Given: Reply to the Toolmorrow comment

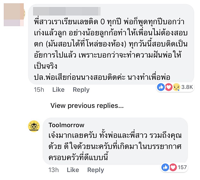Looking at the screenshot, I should [96, 170].
